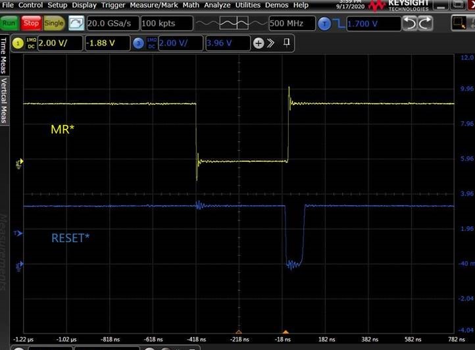Click the RESET* waveform label

[x=70, y=238]
